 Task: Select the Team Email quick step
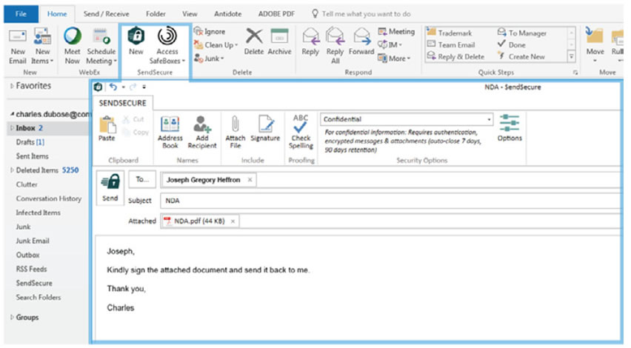point(451,44)
